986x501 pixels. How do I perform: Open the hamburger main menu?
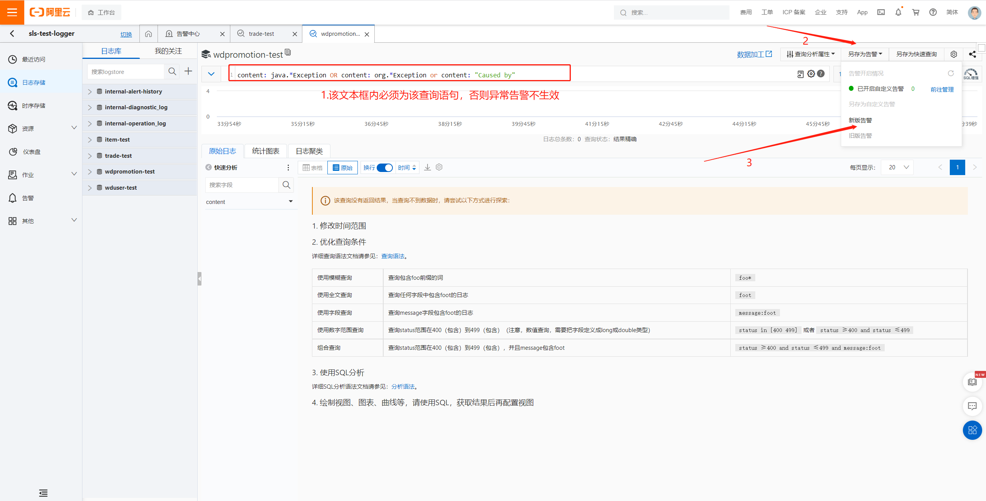coord(12,12)
